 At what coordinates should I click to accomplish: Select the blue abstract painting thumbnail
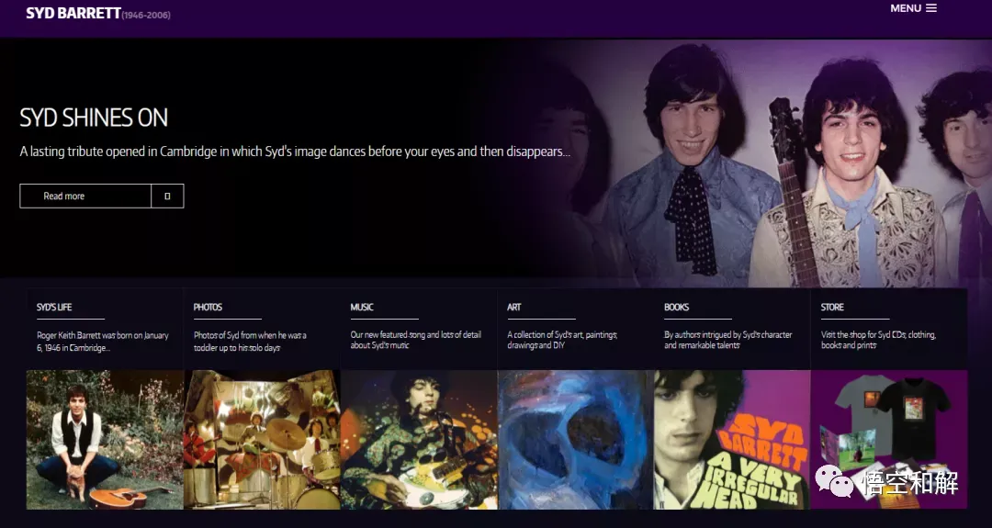(x=576, y=440)
